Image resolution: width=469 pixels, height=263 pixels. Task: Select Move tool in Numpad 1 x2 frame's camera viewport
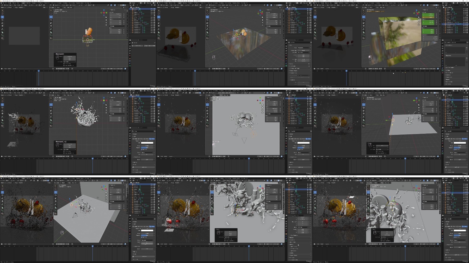[3, 105]
